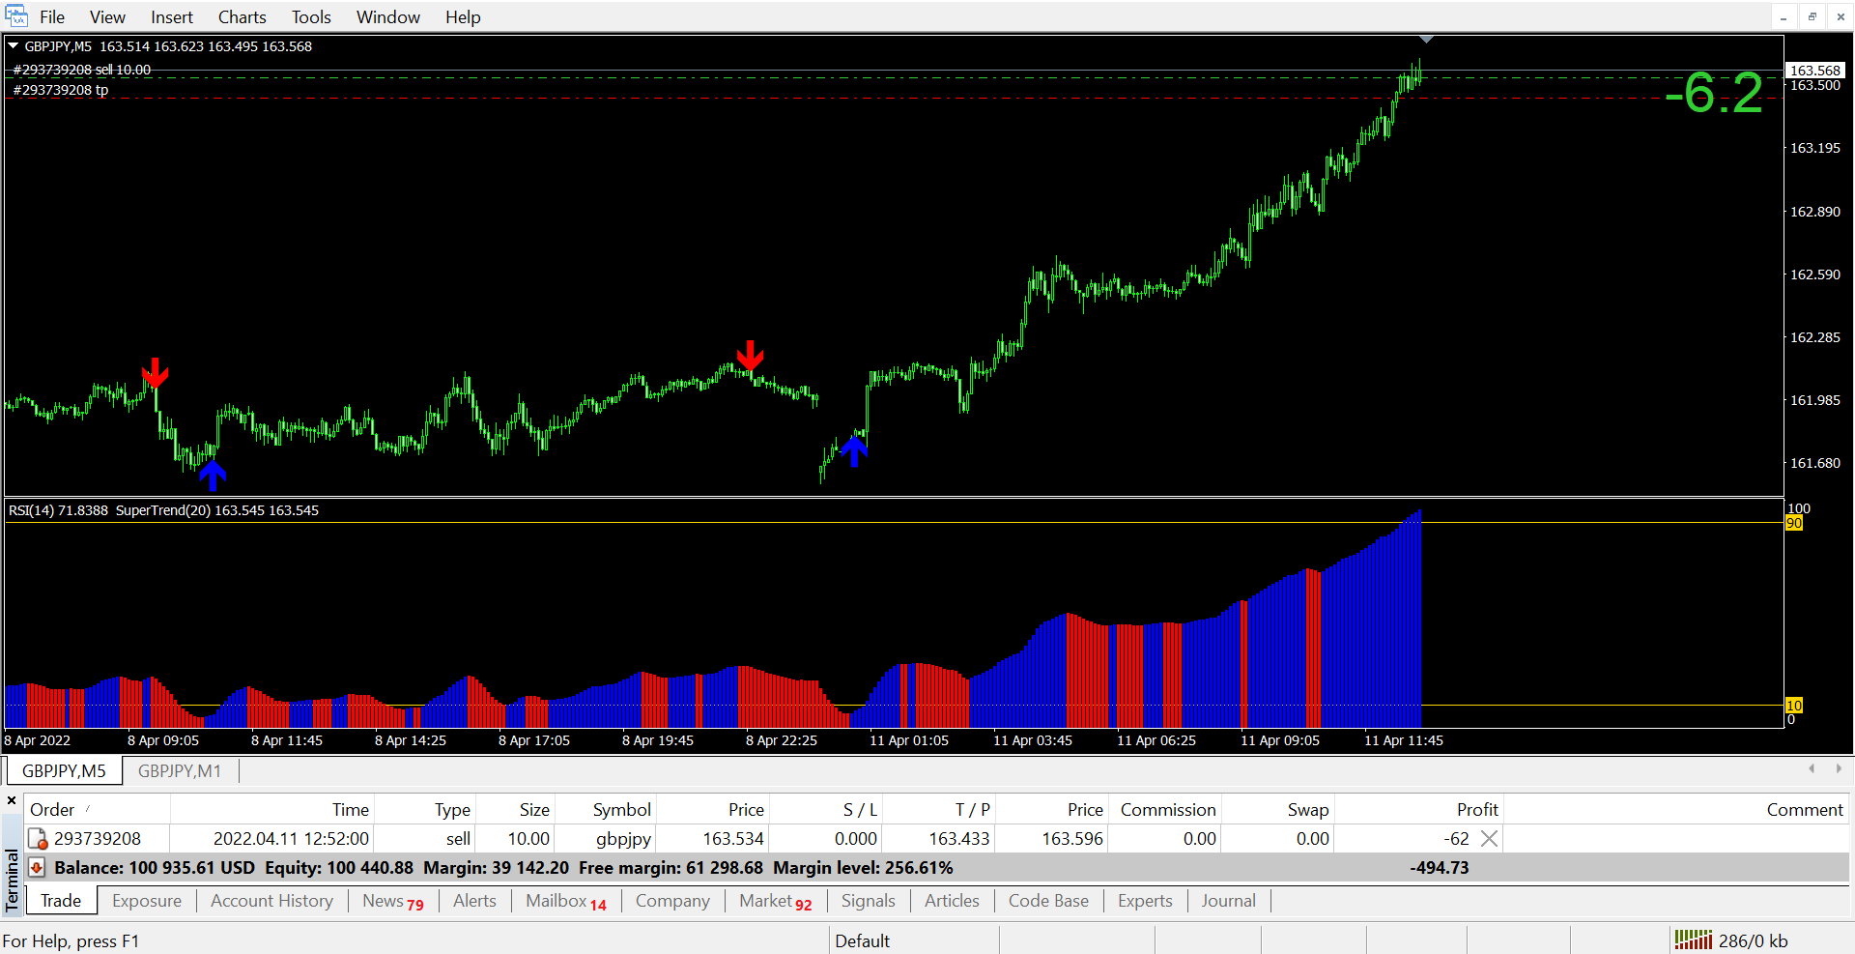This screenshot has height=954, width=1855.
Task: Open the Charts menu
Action: point(242,17)
